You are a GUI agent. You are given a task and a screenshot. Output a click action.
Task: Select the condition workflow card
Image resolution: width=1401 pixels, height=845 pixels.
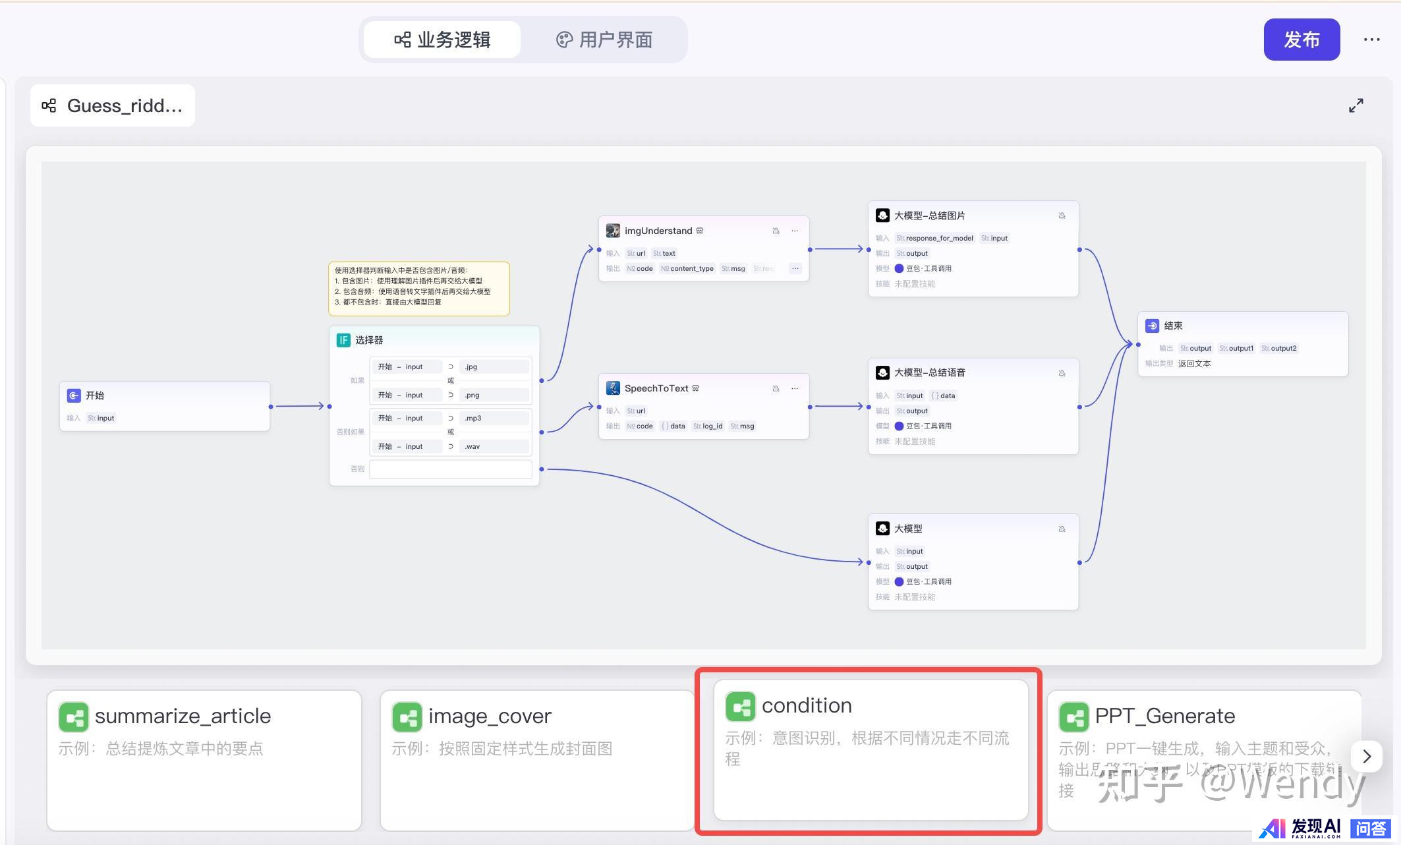click(x=871, y=750)
